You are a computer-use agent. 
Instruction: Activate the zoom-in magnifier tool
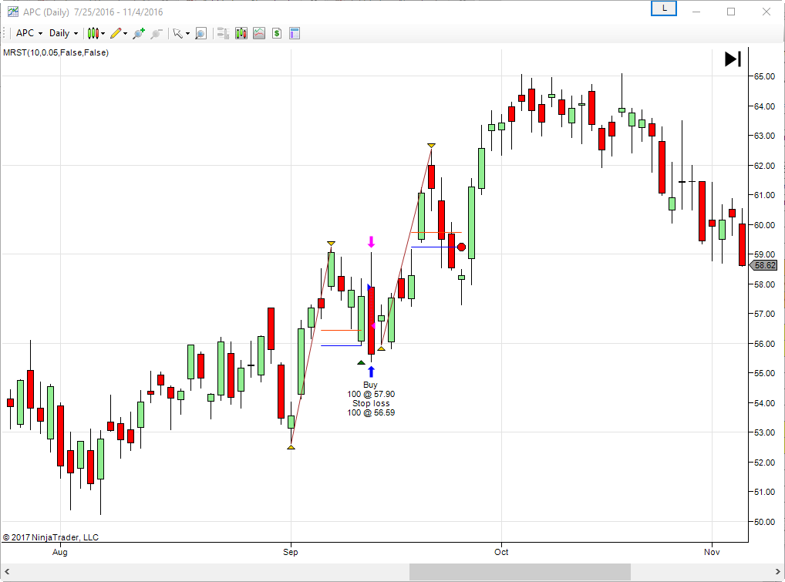click(138, 33)
